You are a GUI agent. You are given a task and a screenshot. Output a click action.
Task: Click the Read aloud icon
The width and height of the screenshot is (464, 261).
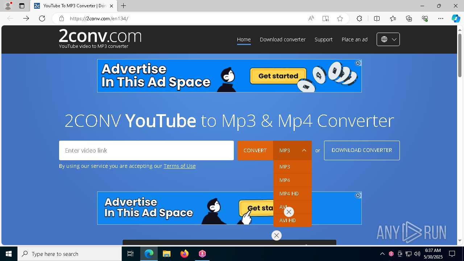pos(311,18)
